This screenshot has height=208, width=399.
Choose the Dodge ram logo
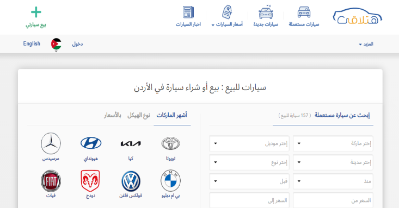[90, 181]
